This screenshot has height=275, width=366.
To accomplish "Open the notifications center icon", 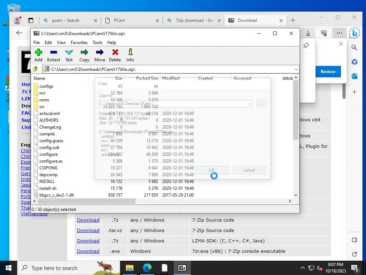I will pos(355,268).
